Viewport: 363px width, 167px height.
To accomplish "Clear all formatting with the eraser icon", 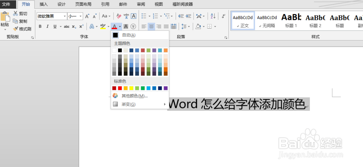I will point(119,16).
